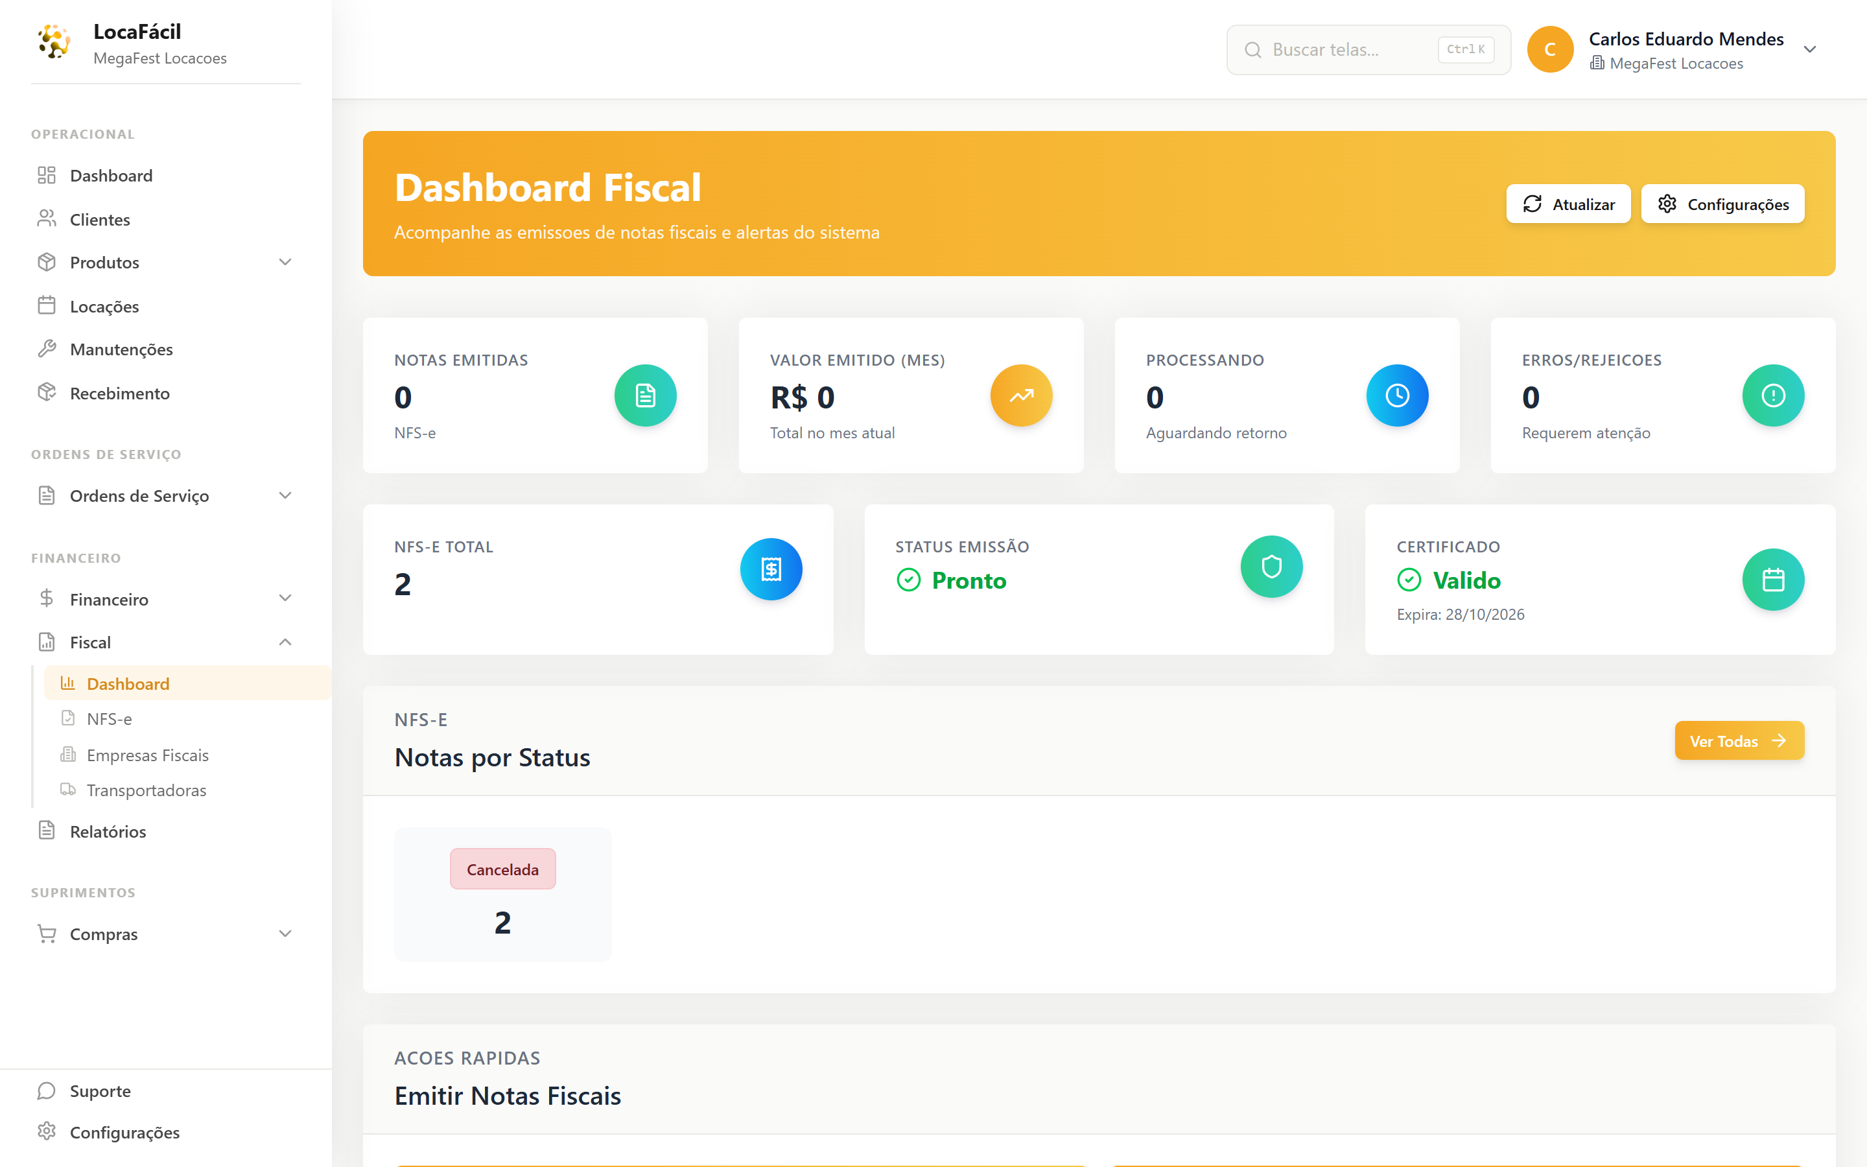Click the green check beside Pronto
This screenshot has height=1167, width=1867.
pyautogui.click(x=909, y=580)
